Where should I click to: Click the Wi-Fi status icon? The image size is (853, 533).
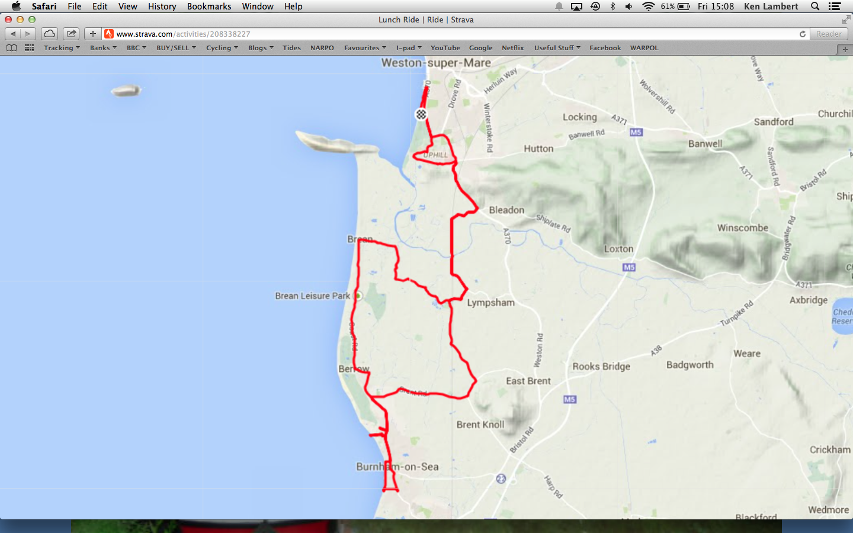(x=649, y=7)
